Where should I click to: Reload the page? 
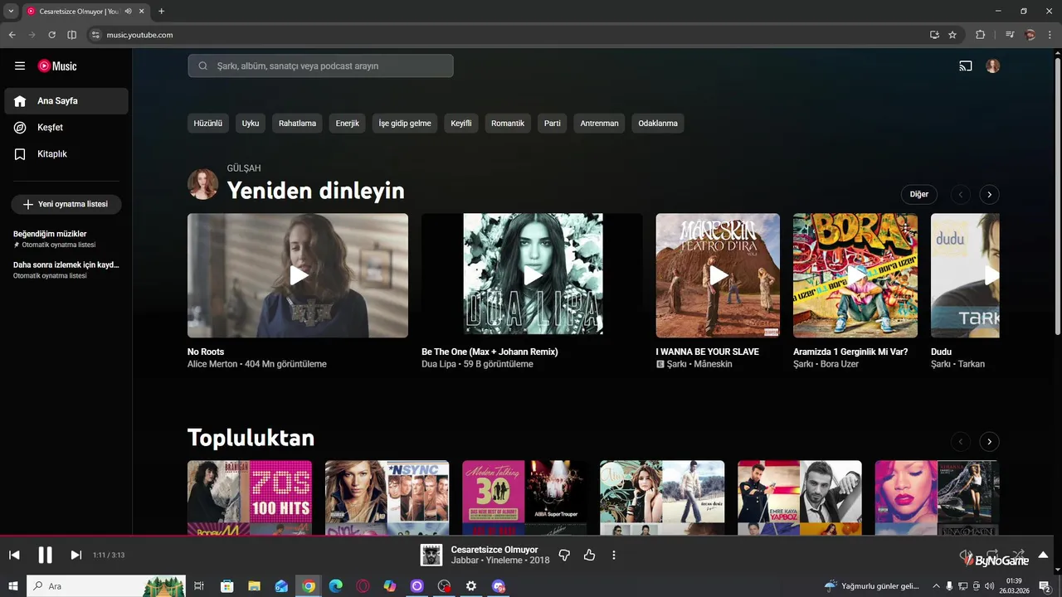coord(51,35)
